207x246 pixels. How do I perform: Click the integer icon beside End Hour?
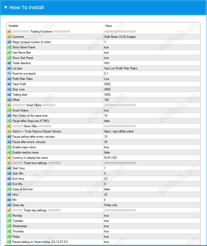click(x=9, y=179)
